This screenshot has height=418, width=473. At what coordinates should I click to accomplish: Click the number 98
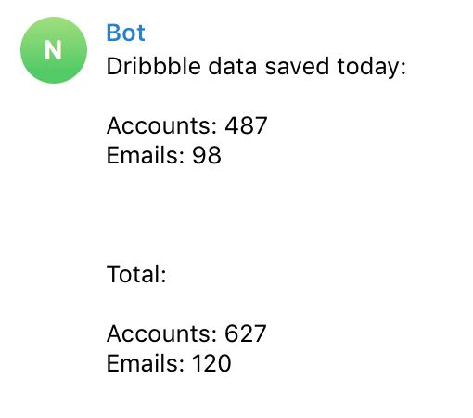click(207, 155)
